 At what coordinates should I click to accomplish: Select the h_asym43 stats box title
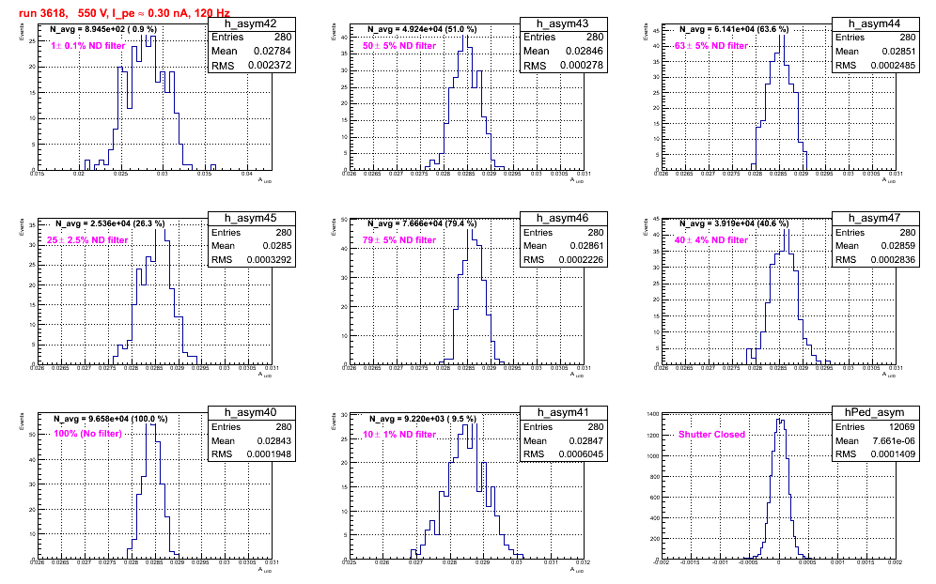pos(563,23)
